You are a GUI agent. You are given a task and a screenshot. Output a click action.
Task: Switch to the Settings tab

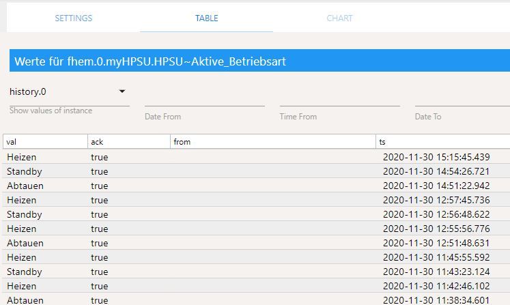click(x=74, y=18)
